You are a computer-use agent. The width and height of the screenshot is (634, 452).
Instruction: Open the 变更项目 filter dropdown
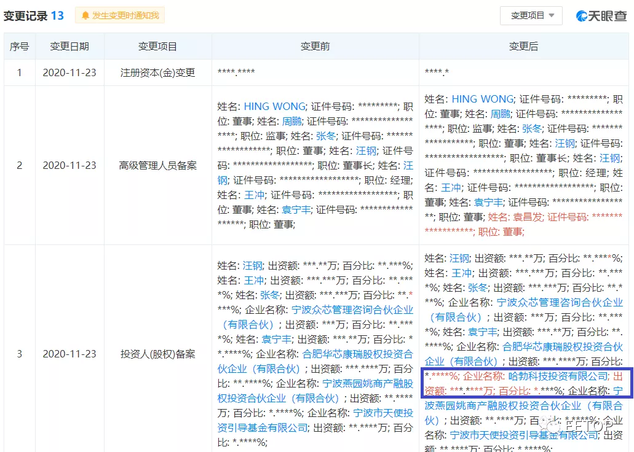(x=531, y=16)
